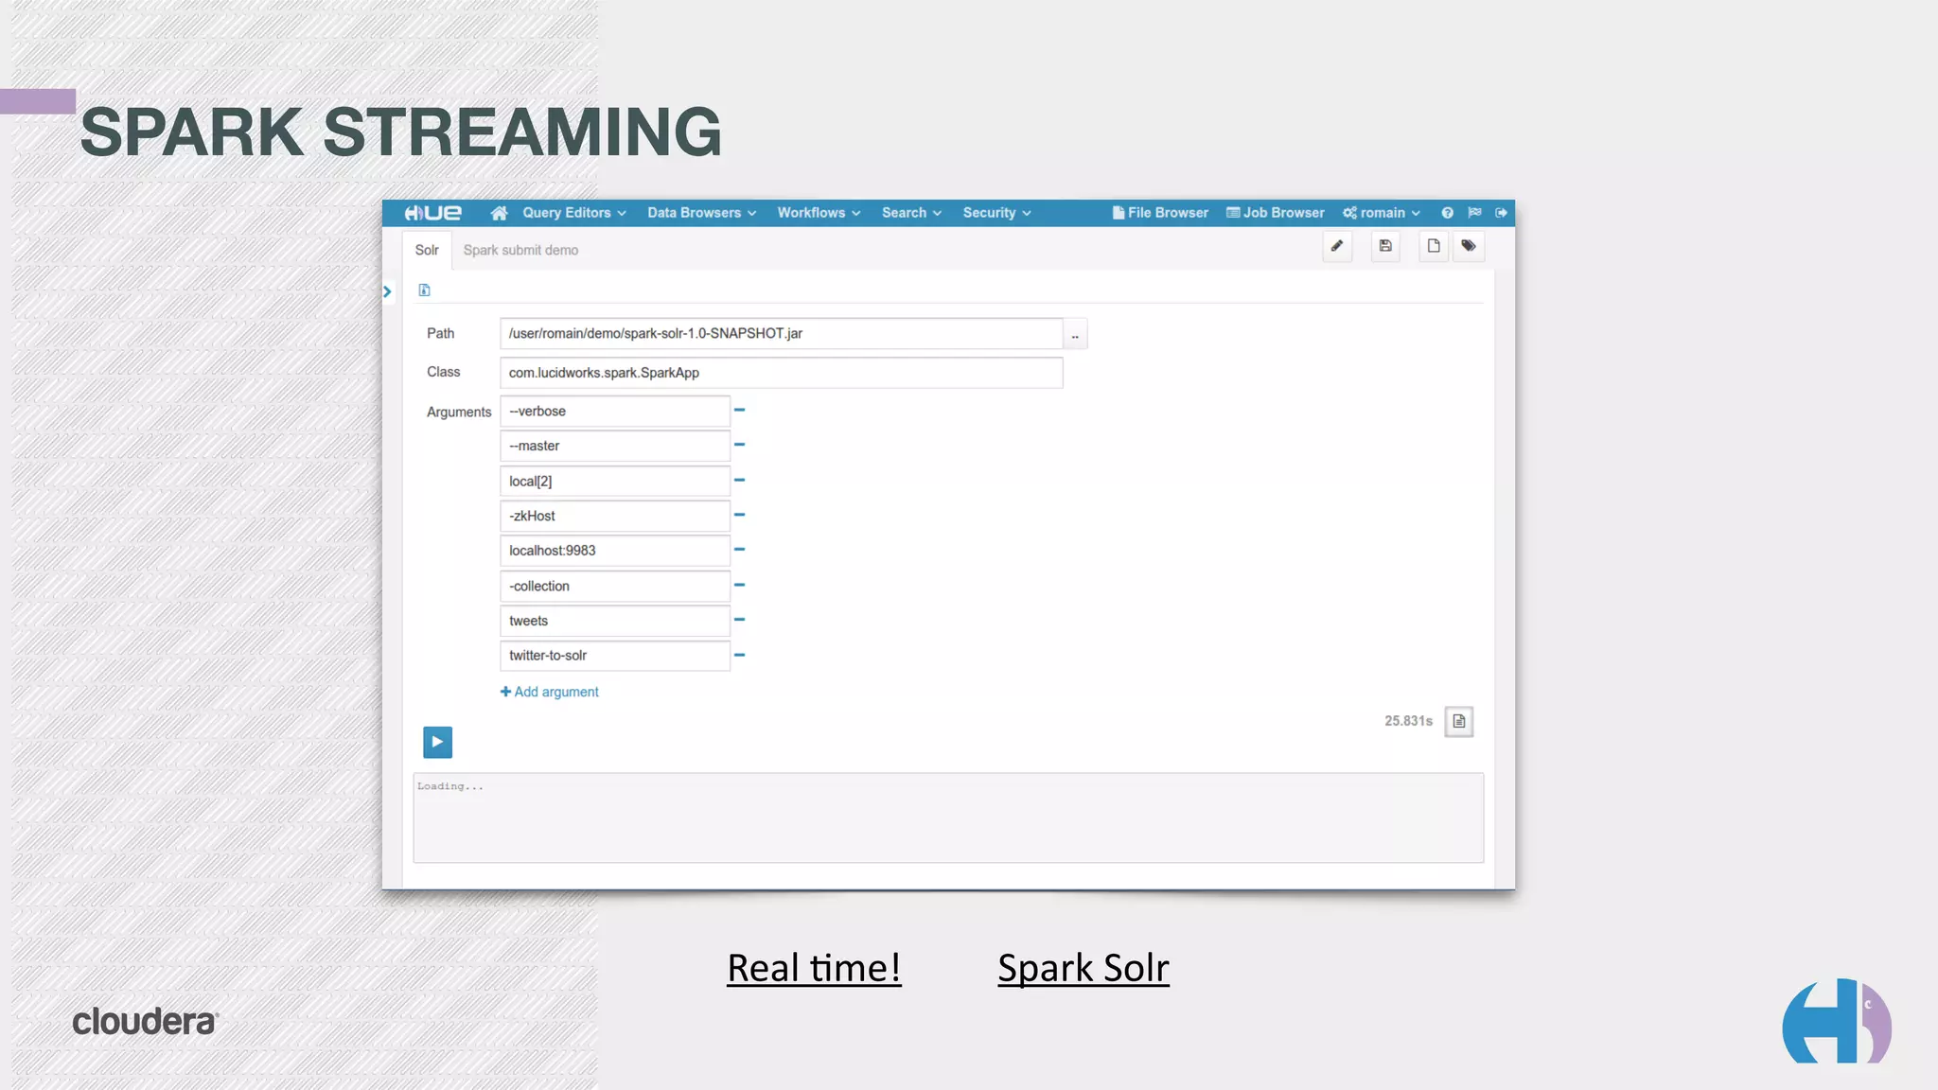Open romain user menu
The width and height of the screenshot is (1938, 1090).
click(x=1381, y=213)
